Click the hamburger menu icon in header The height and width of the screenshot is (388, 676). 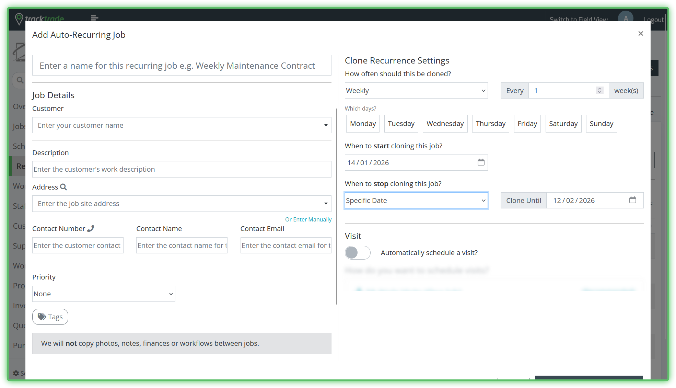click(x=94, y=18)
